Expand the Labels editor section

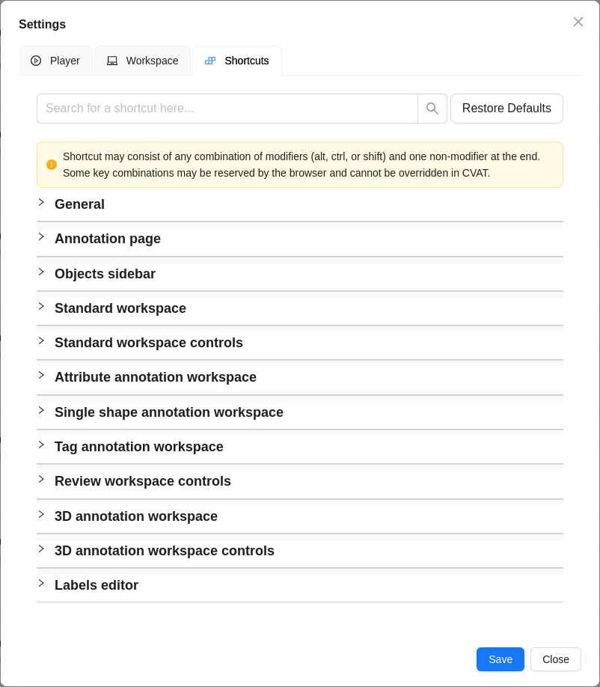tap(97, 585)
